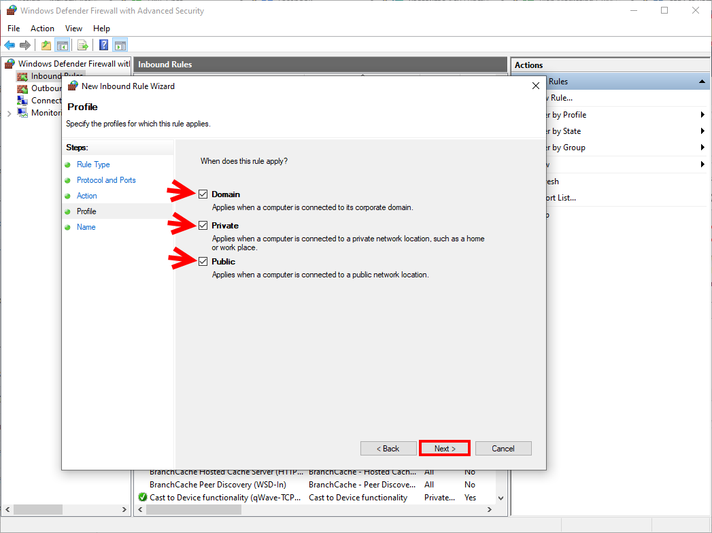Click the Inbound Rules tree icon
712x533 pixels.
click(22, 76)
